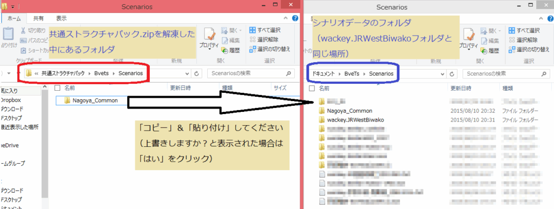
Task: Open recent locations dropdown in left window
Action: 9,73
